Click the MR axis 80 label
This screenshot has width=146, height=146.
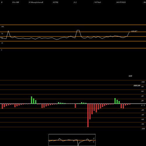click(142, 87)
